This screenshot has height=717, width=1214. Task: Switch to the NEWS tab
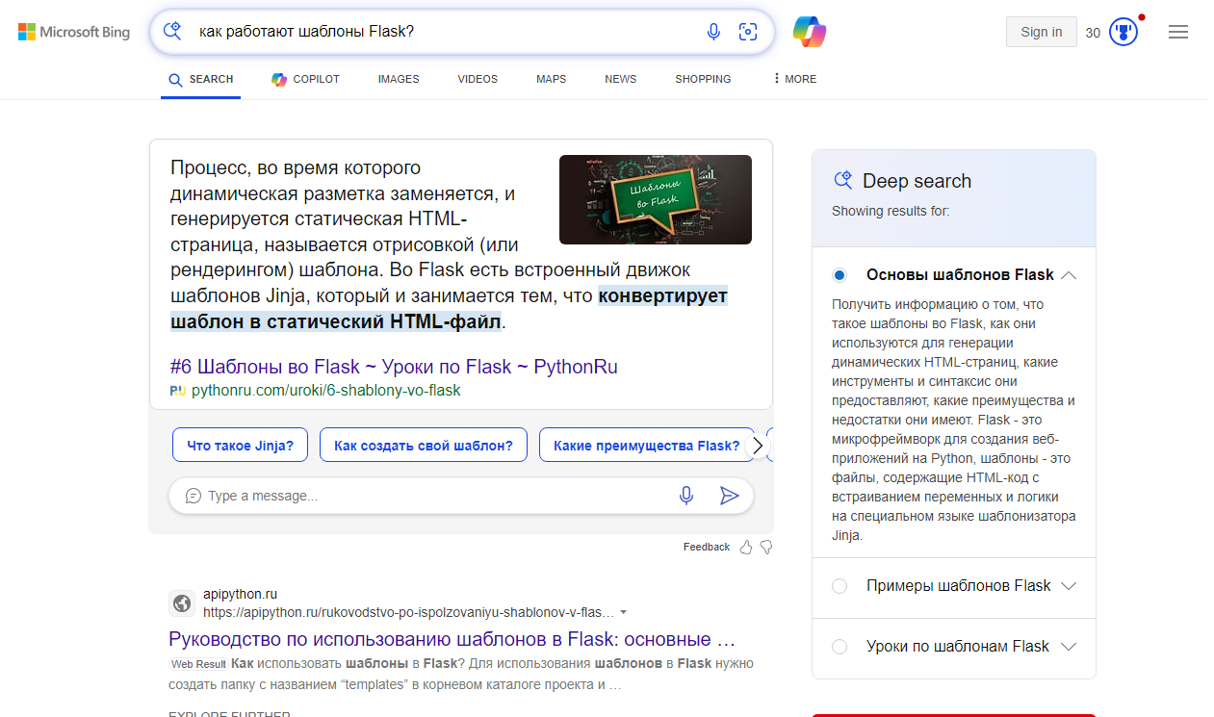coord(621,79)
